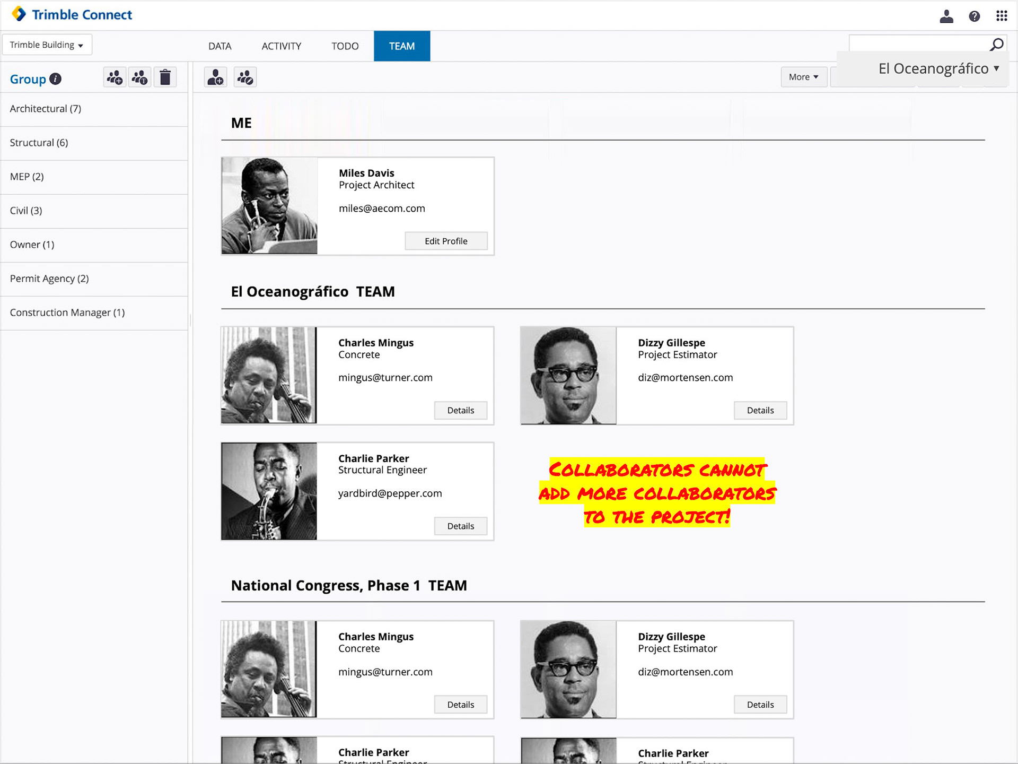This screenshot has height=764, width=1018.
Task: Click the edit team members icon
Action: coord(245,78)
